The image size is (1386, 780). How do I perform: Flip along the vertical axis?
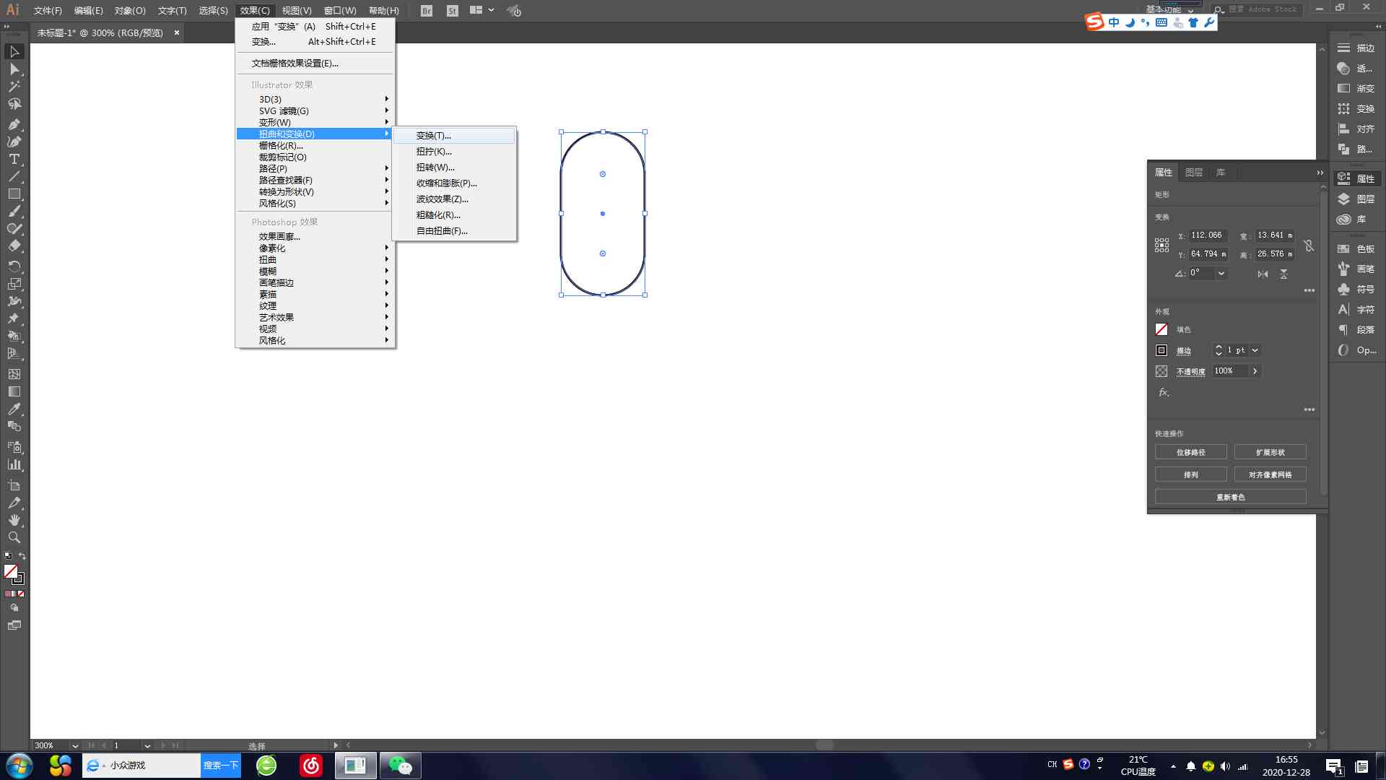1283,274
